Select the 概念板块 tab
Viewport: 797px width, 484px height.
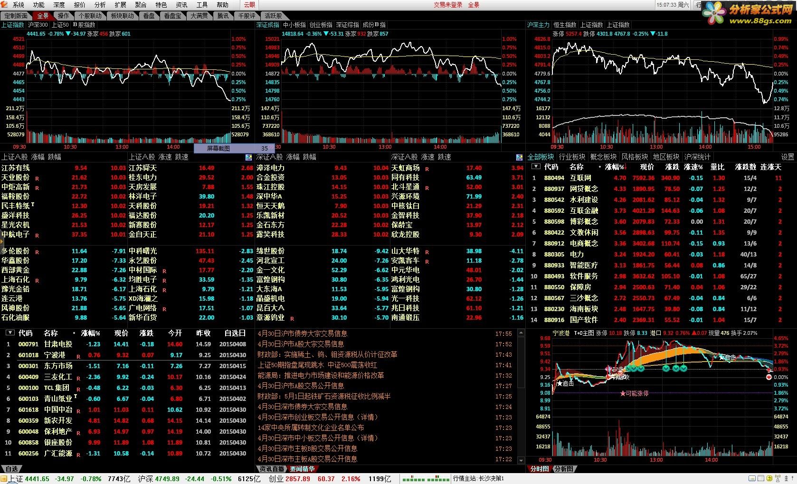click(603, 157)
